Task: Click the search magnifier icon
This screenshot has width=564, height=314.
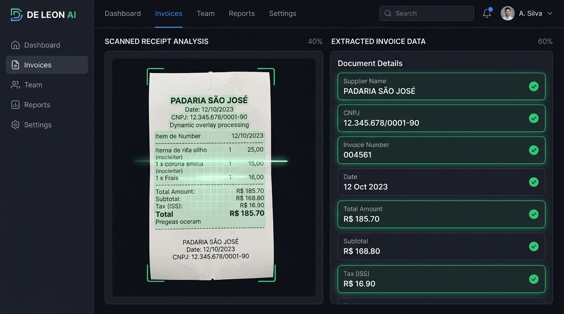Action: pos(388,13)
